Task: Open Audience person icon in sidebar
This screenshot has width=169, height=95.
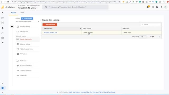Action: pyautogui.click(x=2, y=28)
